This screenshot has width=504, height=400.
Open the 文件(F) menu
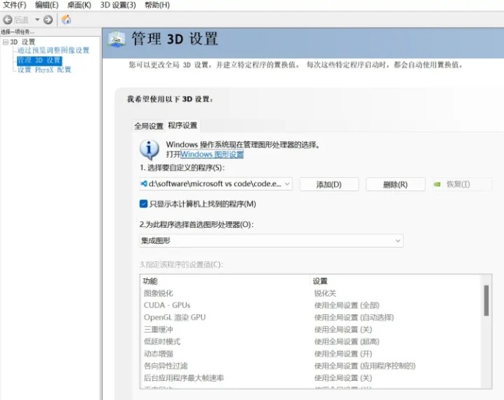click(15, 5)
